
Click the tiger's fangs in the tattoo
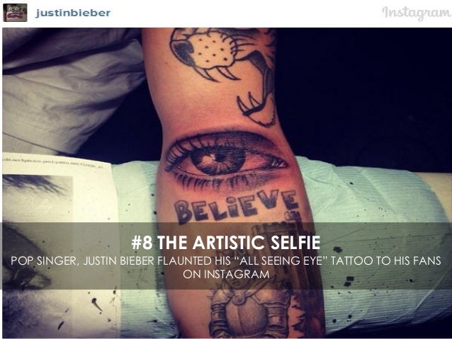220,74
